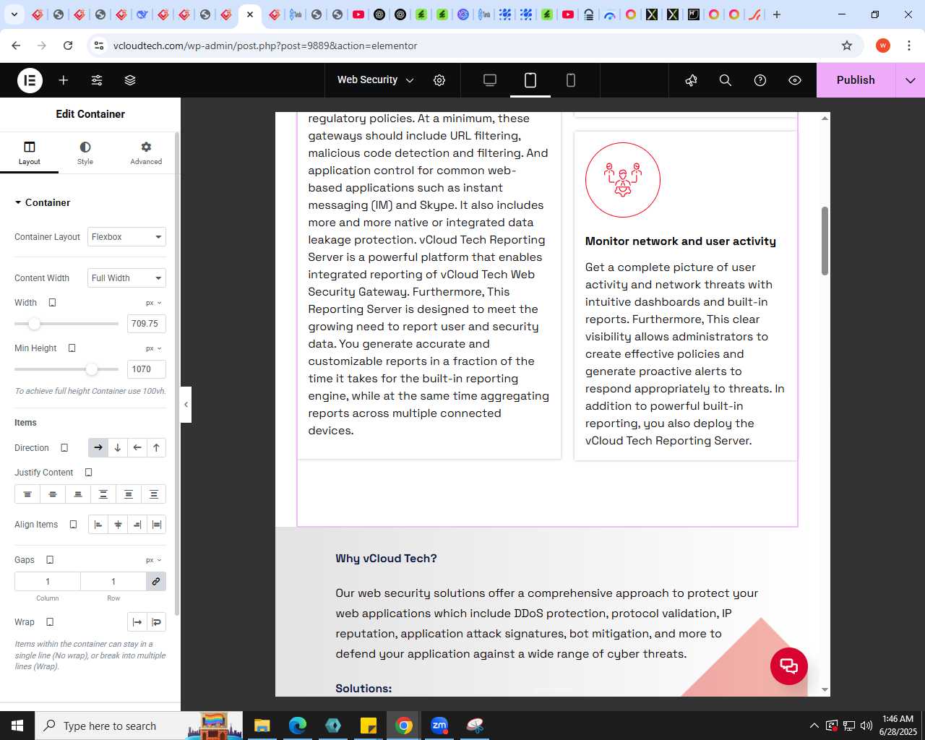Viewport: 925px width, 740px height.
Task: Set direction to Row horizontal
Action: tap(98, 448)
